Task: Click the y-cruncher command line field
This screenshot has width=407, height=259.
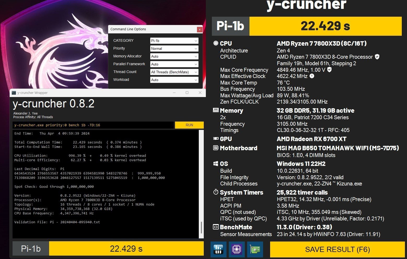Action: 93,125
